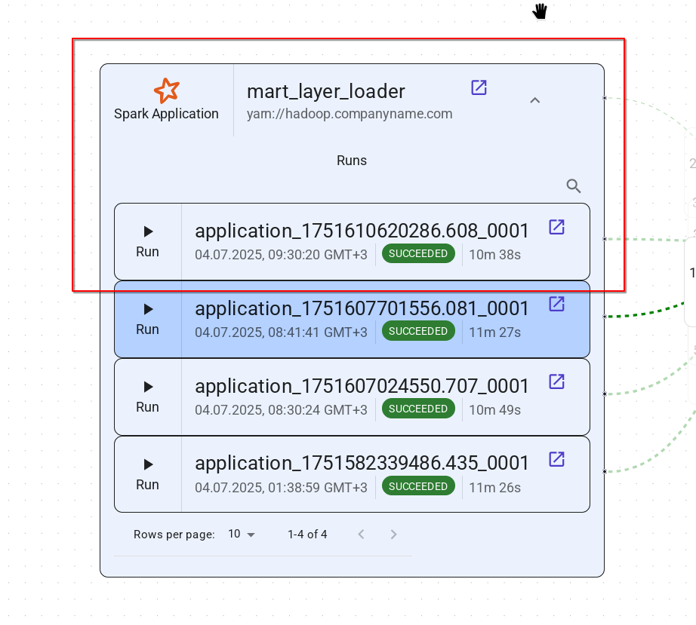Screen dimensions: 696x625
Task: Click the Spark Application star icon
Action: tap(166, 90)
